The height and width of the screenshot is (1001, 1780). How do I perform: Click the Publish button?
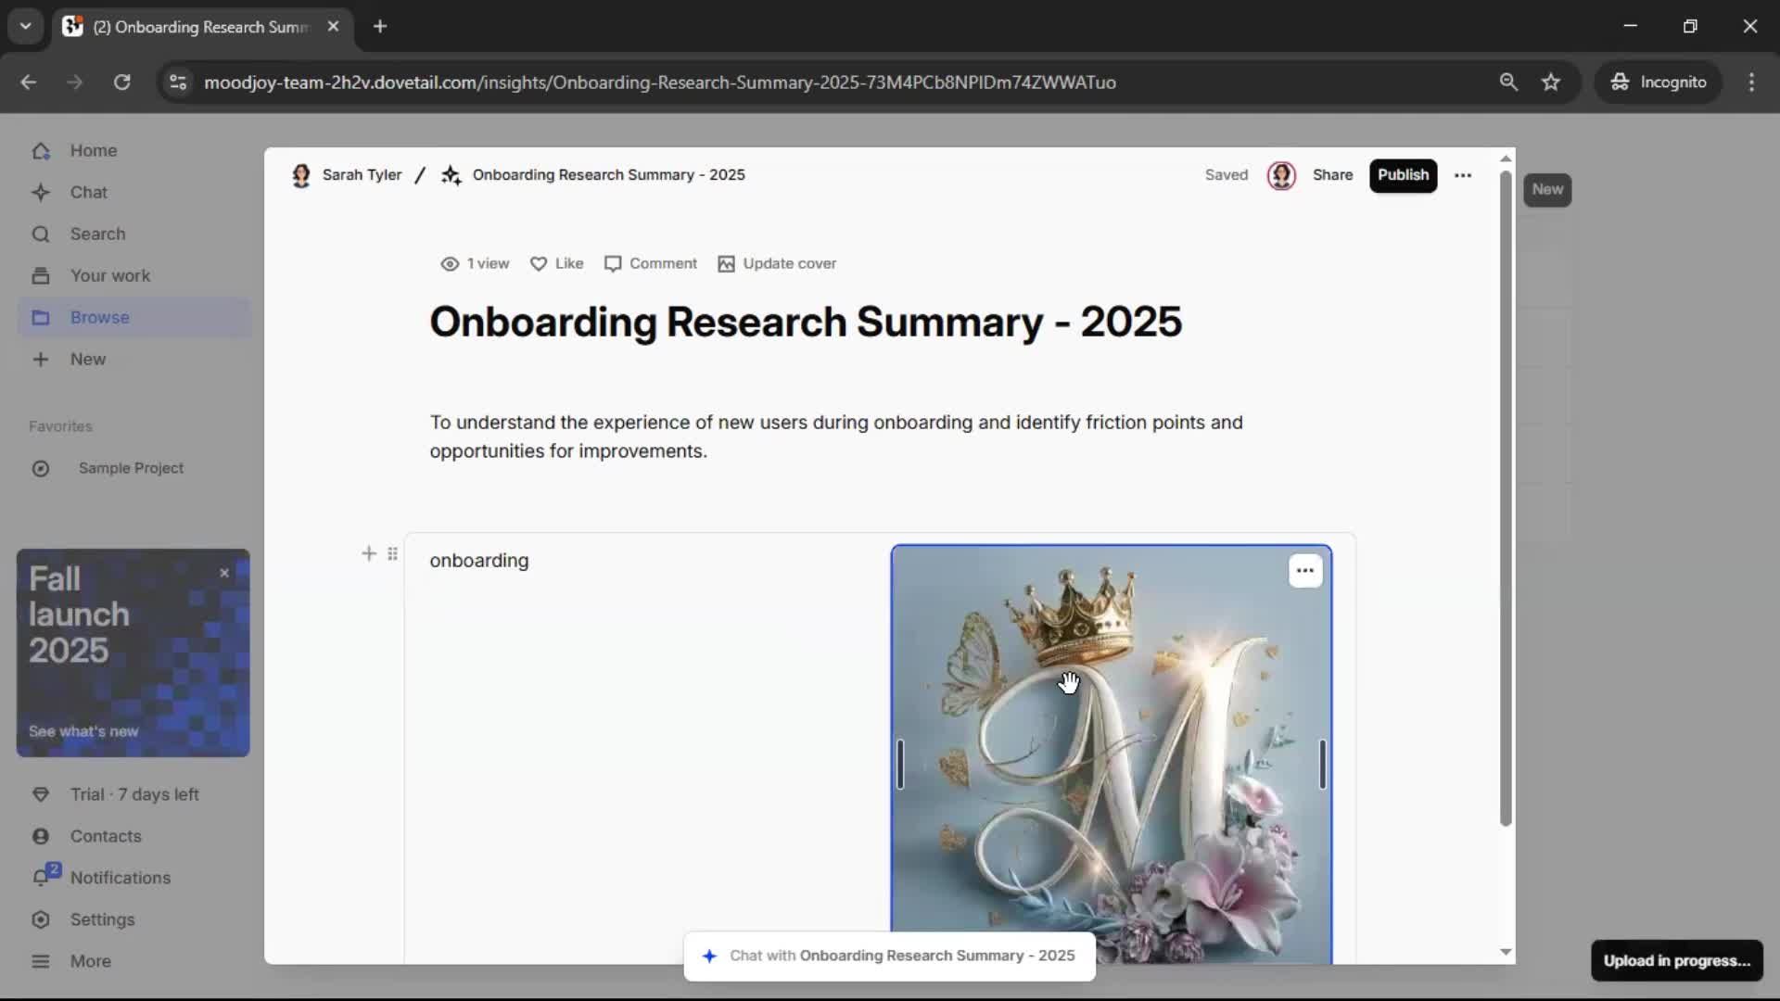pyautogui.click(x=1403, y=175)
